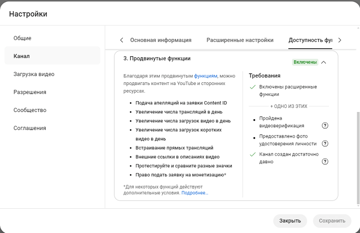The image size is (360, 233).
Task: Collapse the Продвинутые функции section
Action: pos(324,62)
